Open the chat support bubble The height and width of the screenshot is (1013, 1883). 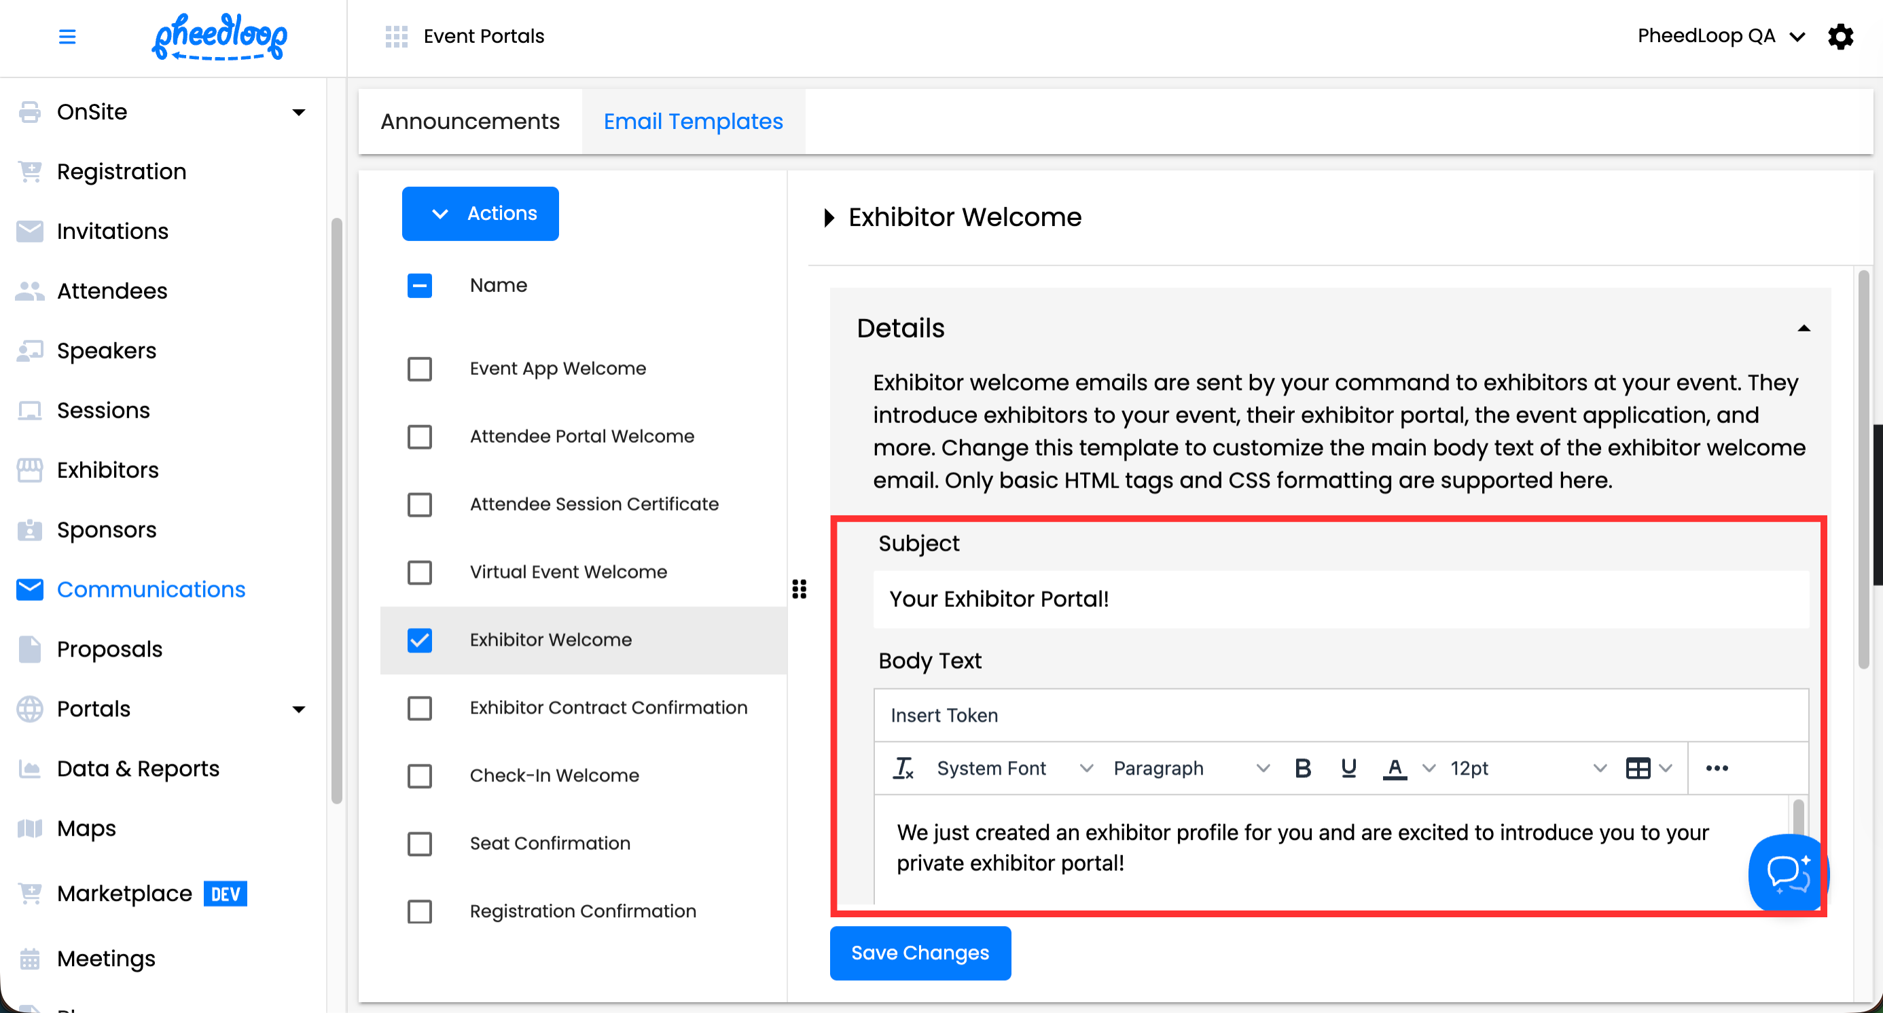[1787, 872]
